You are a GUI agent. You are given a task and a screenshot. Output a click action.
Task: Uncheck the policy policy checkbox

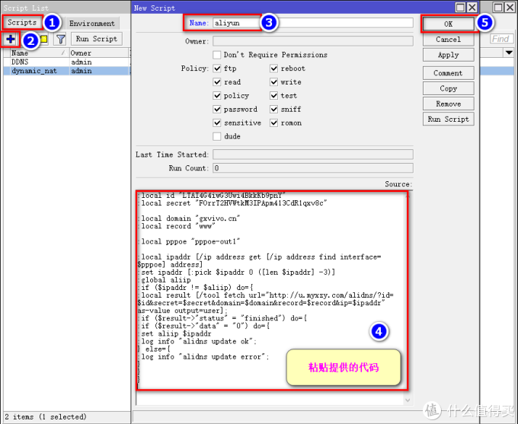(216, 95)
